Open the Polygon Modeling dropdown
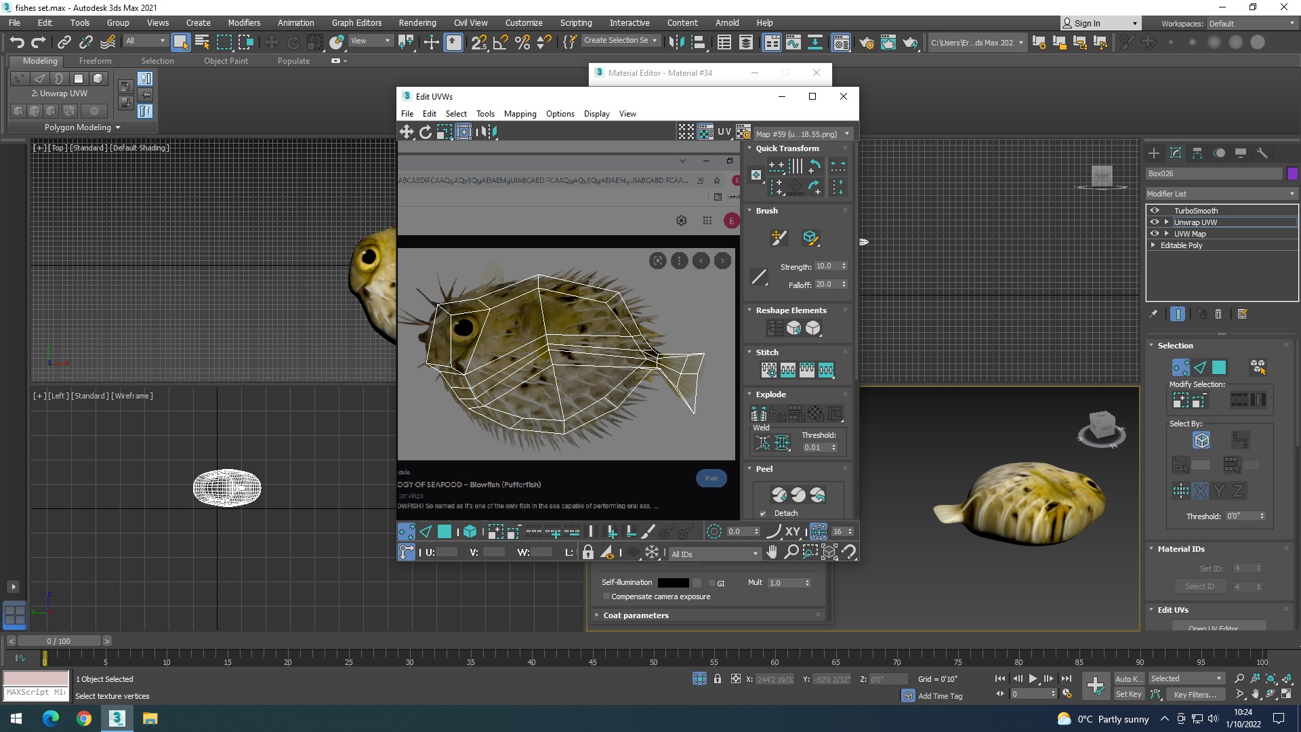The height and width of the screenshot is (732, 1301). pos(82,127)
